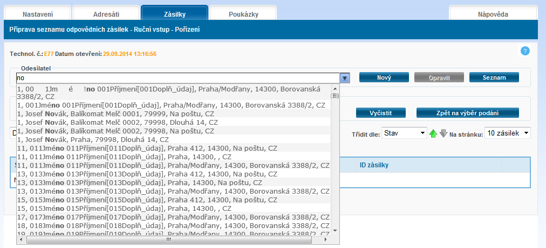The width and height of the screenshot is (546, 248).
Task: Go to the Poukázky tab
Action: coord(243,14)
